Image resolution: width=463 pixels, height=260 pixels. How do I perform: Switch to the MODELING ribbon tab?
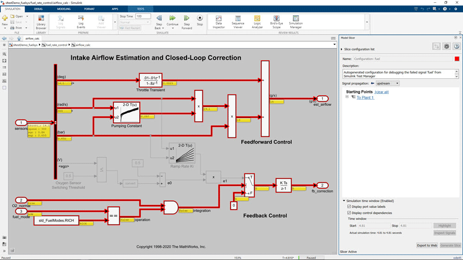(64, 9)
